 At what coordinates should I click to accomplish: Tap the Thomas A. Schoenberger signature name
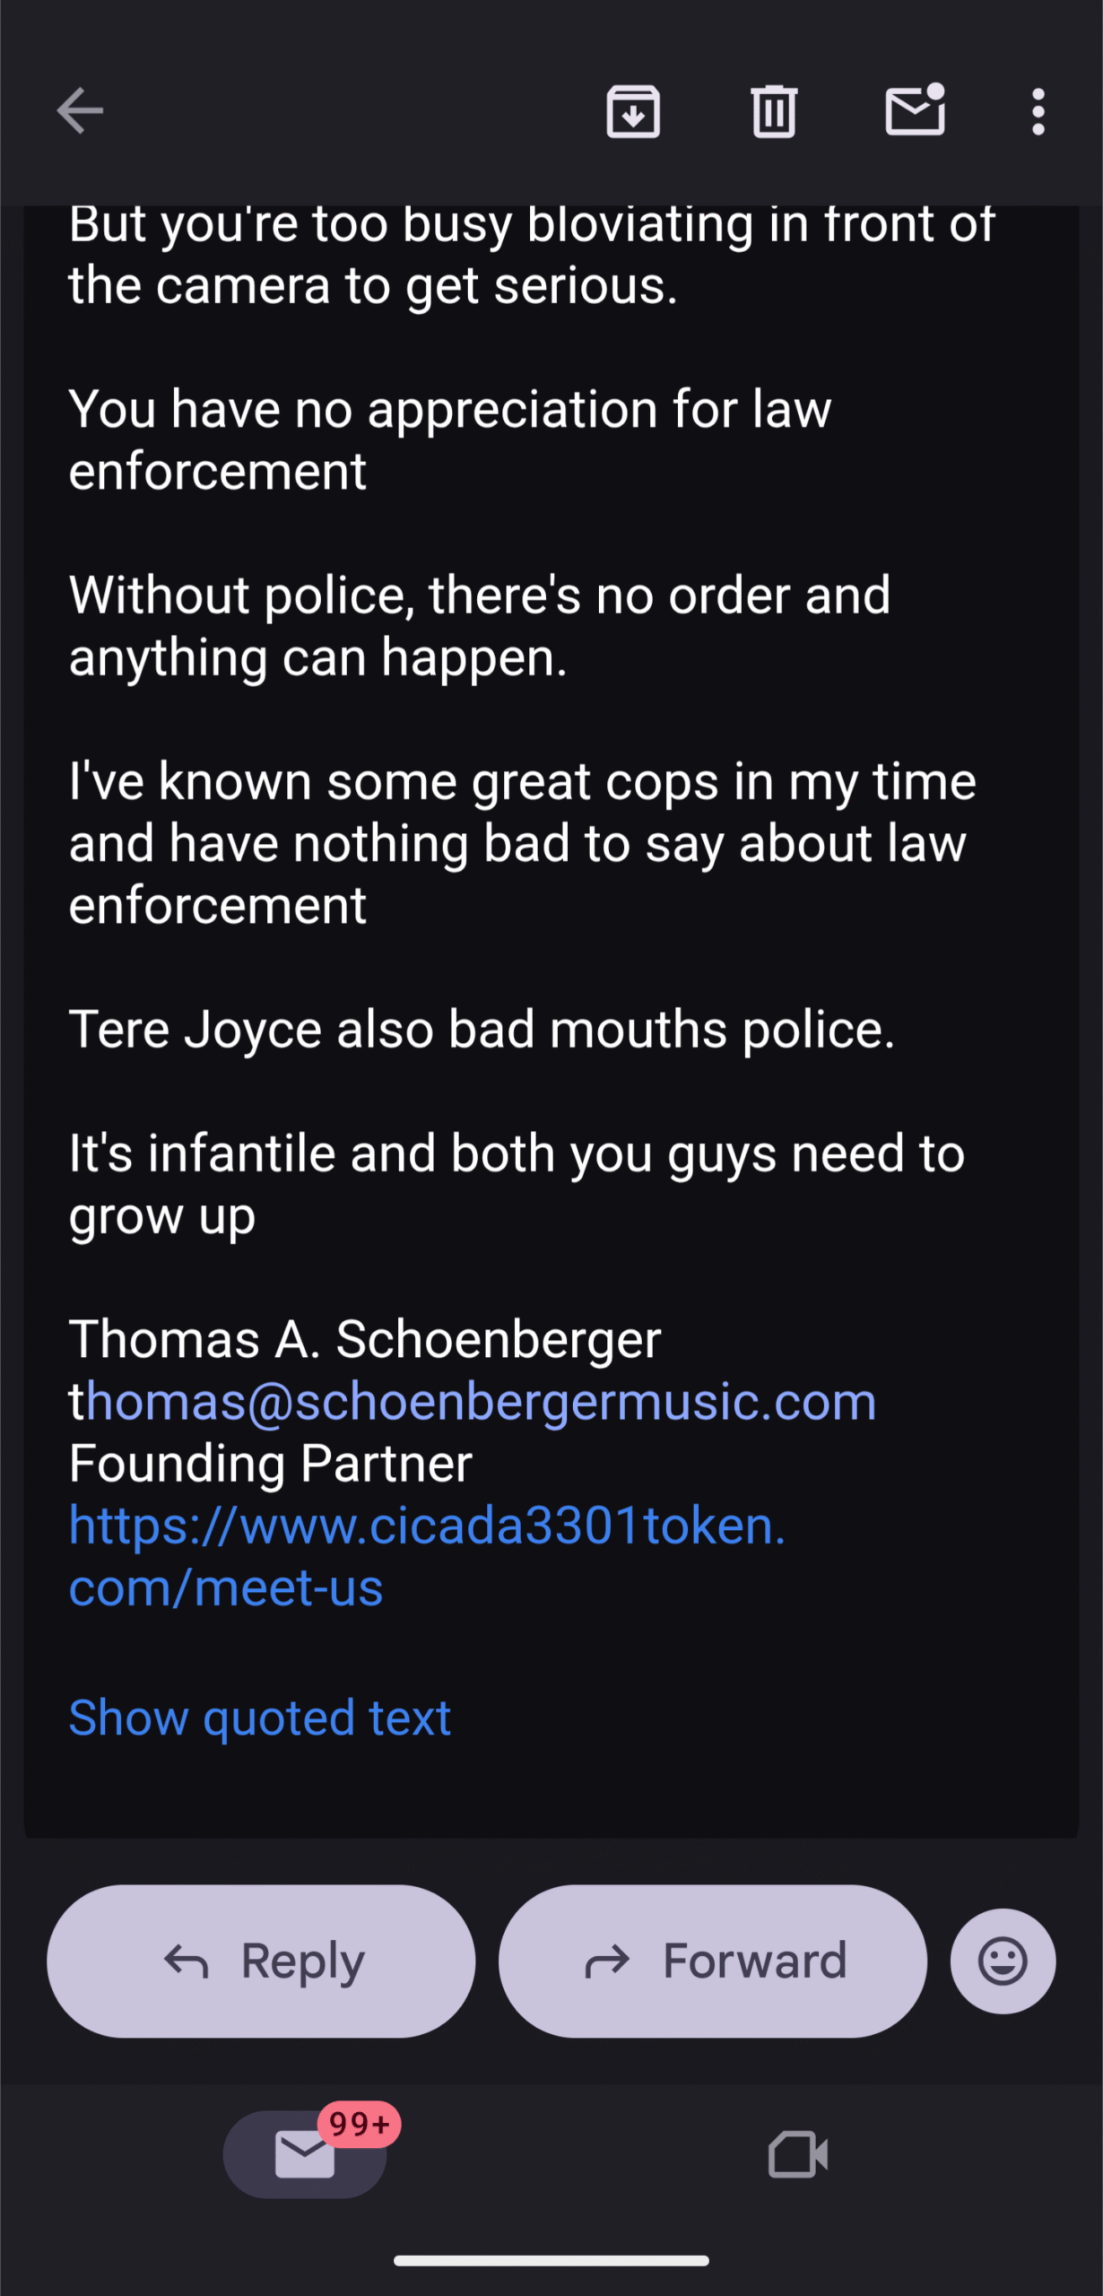tap(365, 1339)
